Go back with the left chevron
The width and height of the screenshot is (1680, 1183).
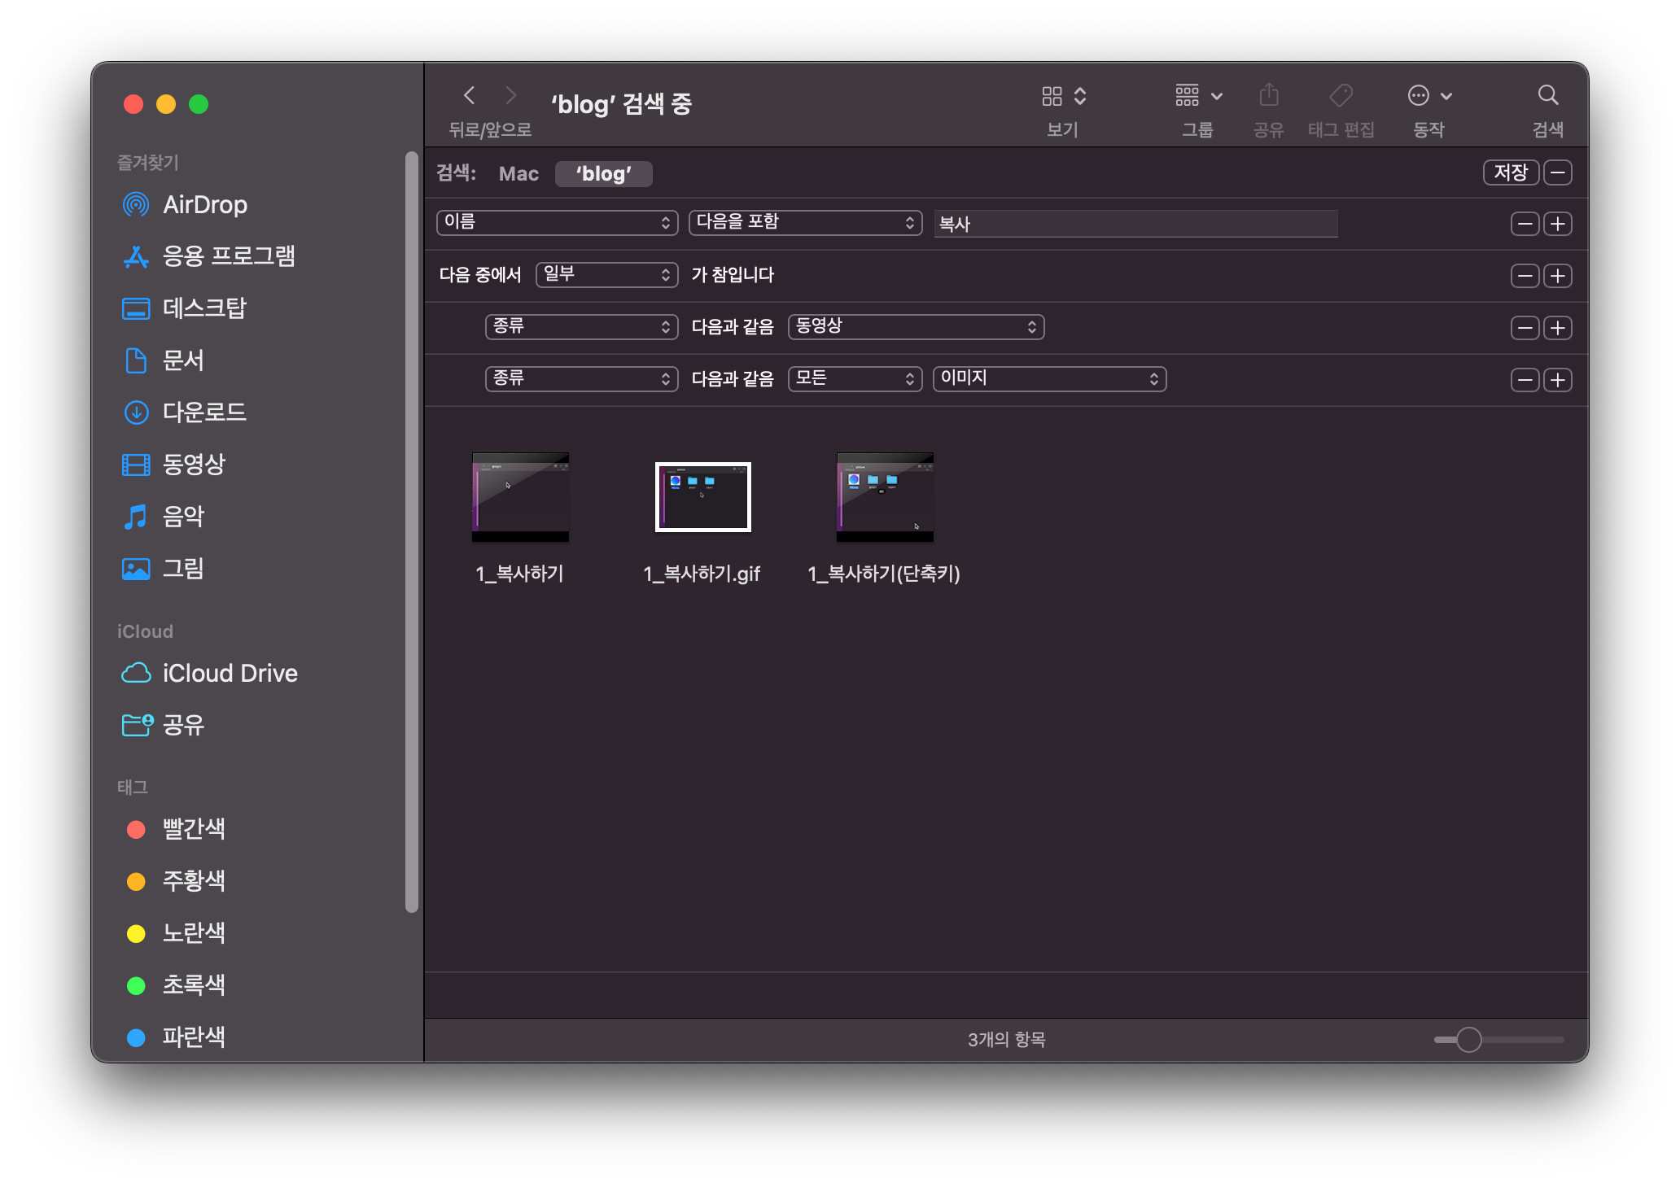click(x=470, y=96)
